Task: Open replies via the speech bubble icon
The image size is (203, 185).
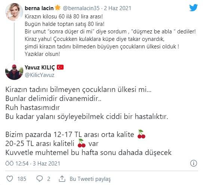Action: tap(40, 179)
